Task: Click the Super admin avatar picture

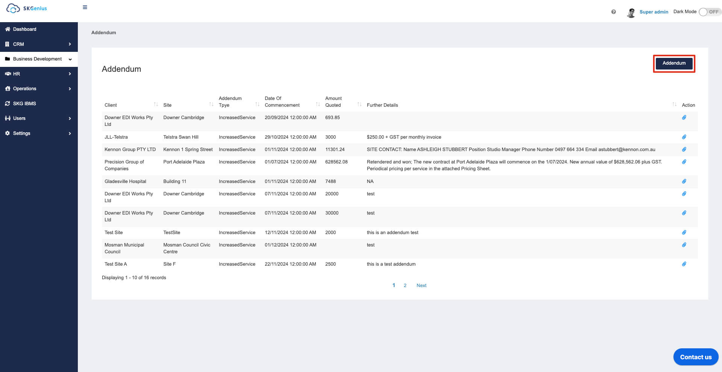Action: (631, 13)
